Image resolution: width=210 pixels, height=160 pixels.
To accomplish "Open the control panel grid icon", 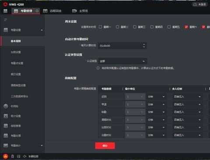I will [x=5, y=11].
